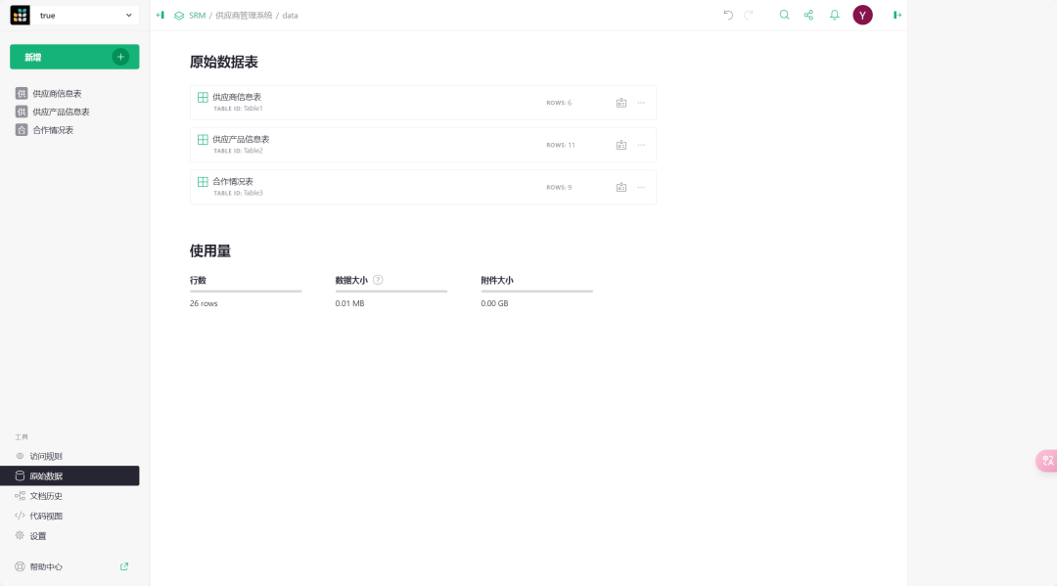The image size is (1057, 586).
Task: Click the help icon beside 数据大小
Action: 378,280
